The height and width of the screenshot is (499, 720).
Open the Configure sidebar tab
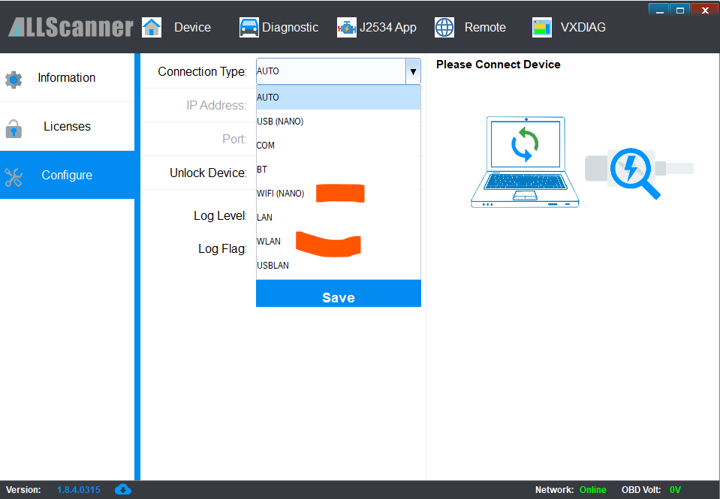pyautogui.click(x=67, y=175)
